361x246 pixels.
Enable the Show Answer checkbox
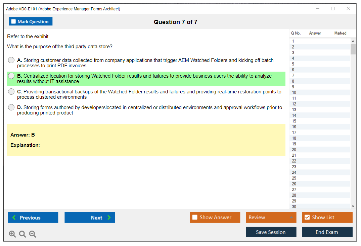(195, 218)
